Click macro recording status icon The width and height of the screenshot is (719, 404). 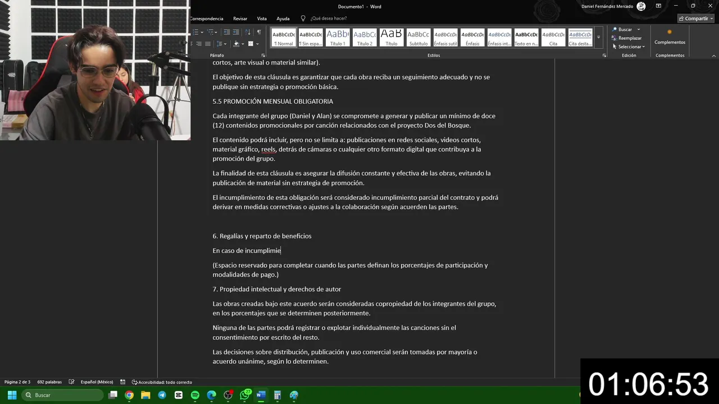pyautogui.click(x=122, y=382)
